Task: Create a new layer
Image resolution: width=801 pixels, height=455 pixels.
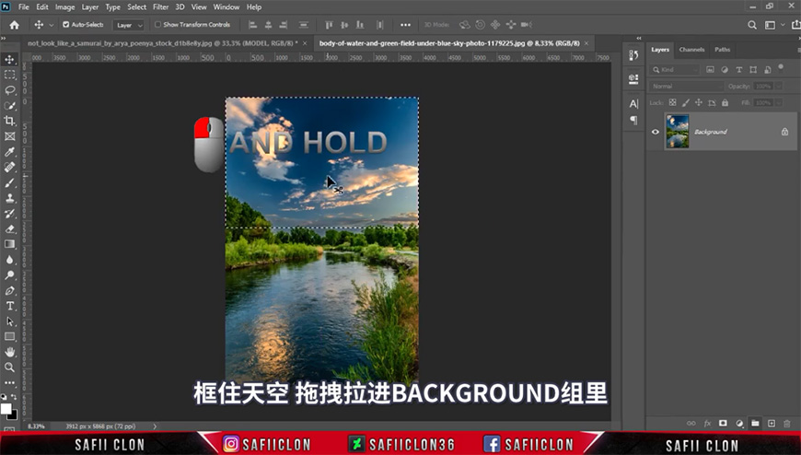Action: pyautogui.click(x=772, y=424)
